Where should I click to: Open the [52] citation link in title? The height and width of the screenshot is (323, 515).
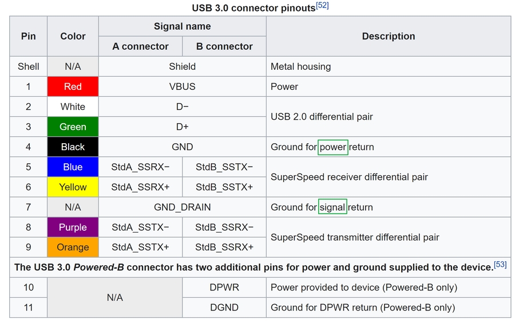(322, 6)
